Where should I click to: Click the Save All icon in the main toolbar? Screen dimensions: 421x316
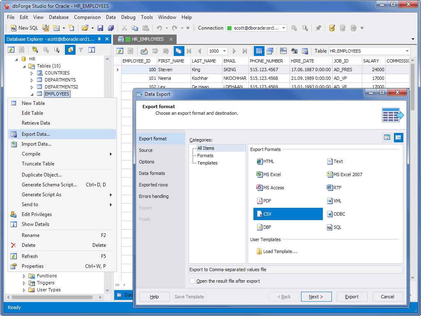point(111,28)
